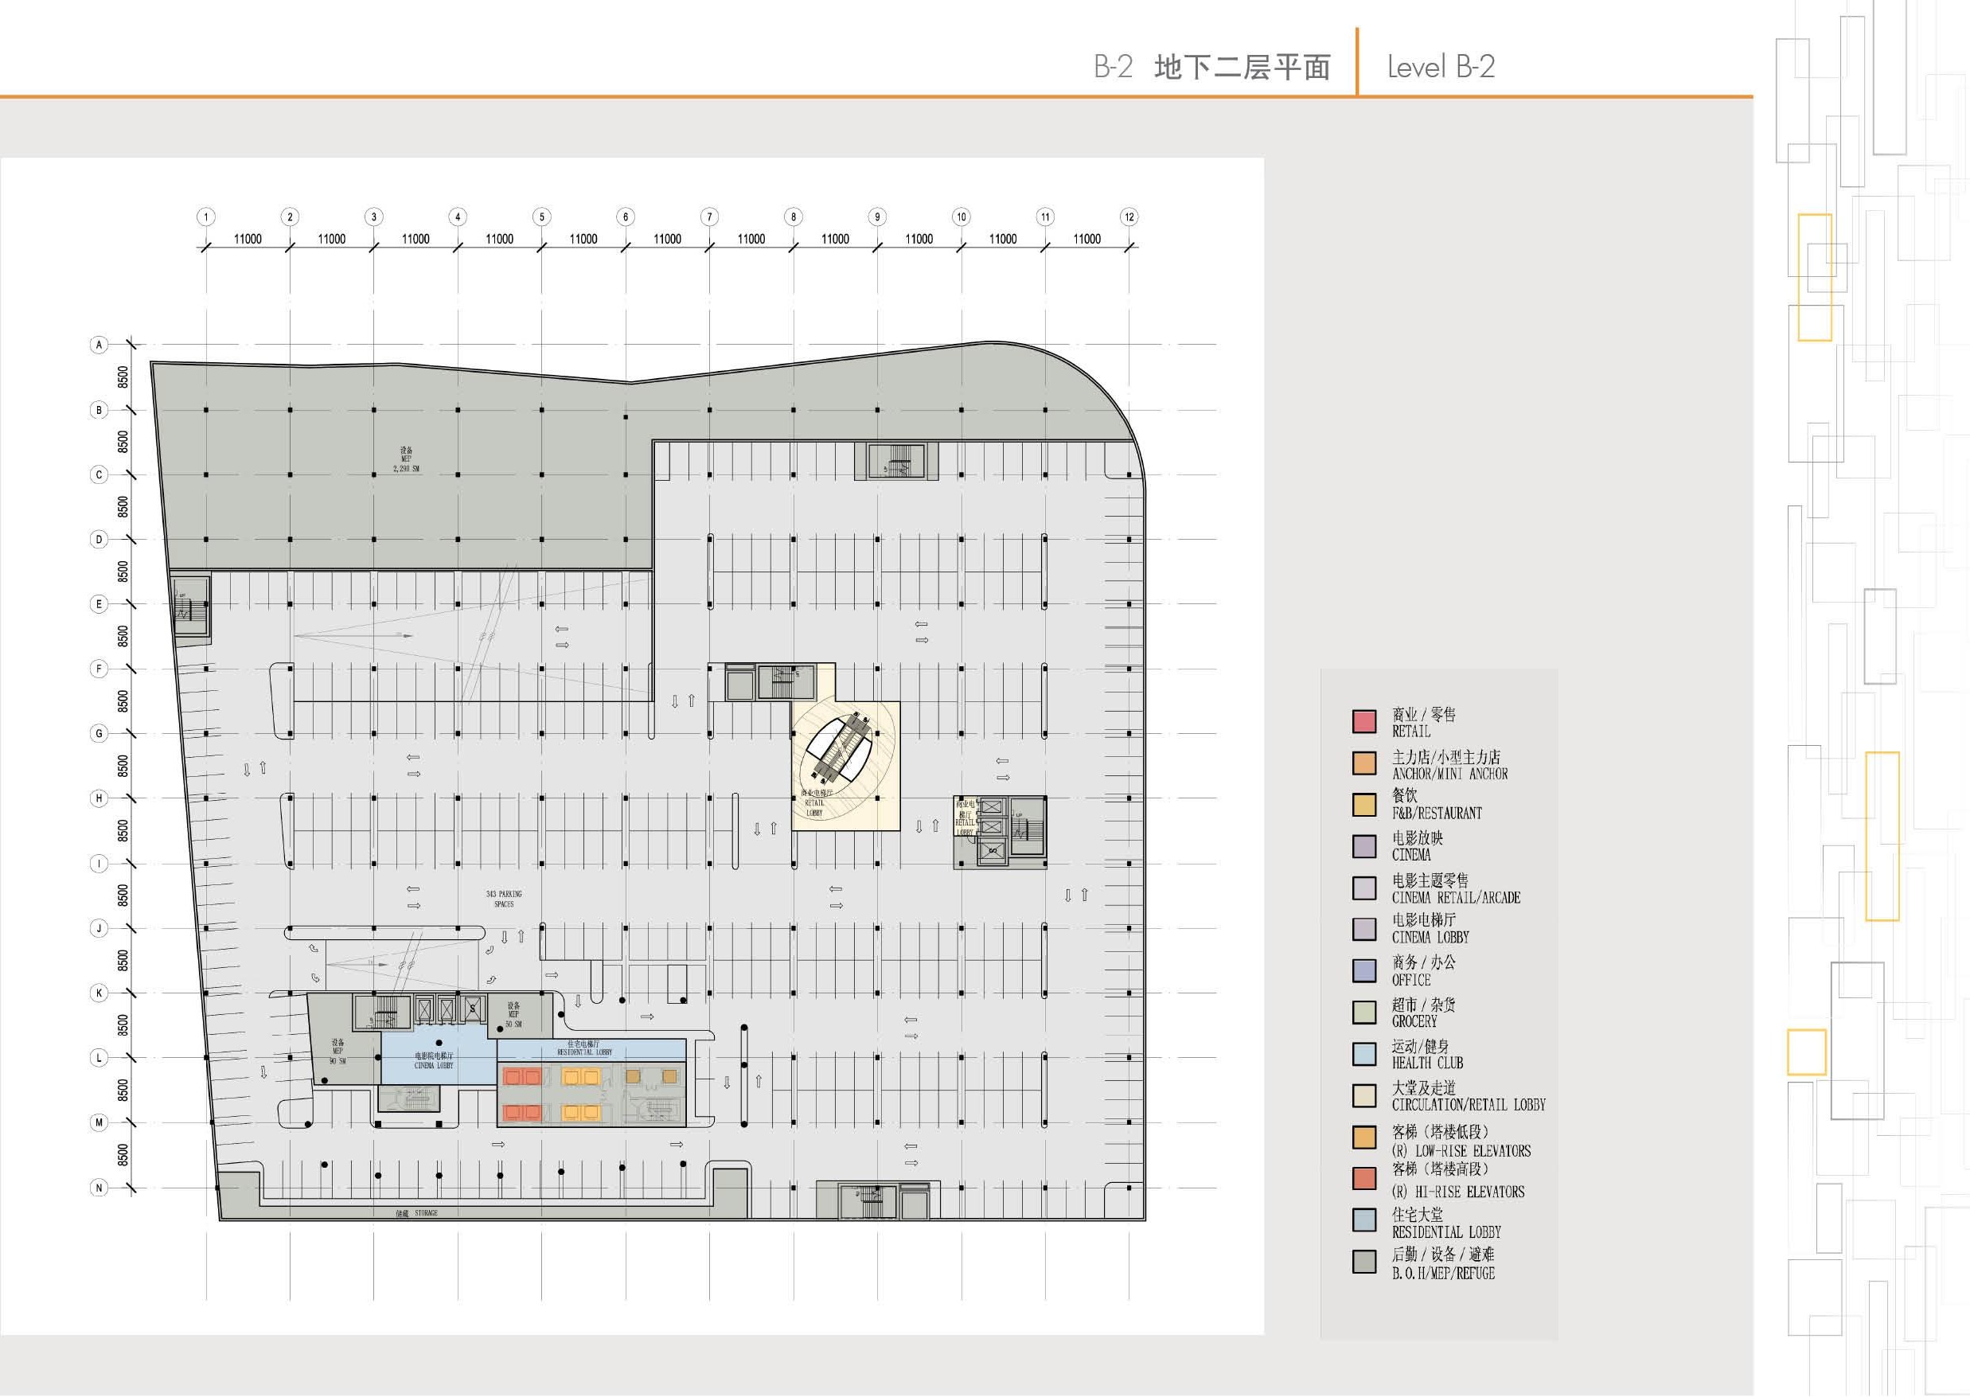
Task: Click column grid bubble 10
Action: [962, 217]
